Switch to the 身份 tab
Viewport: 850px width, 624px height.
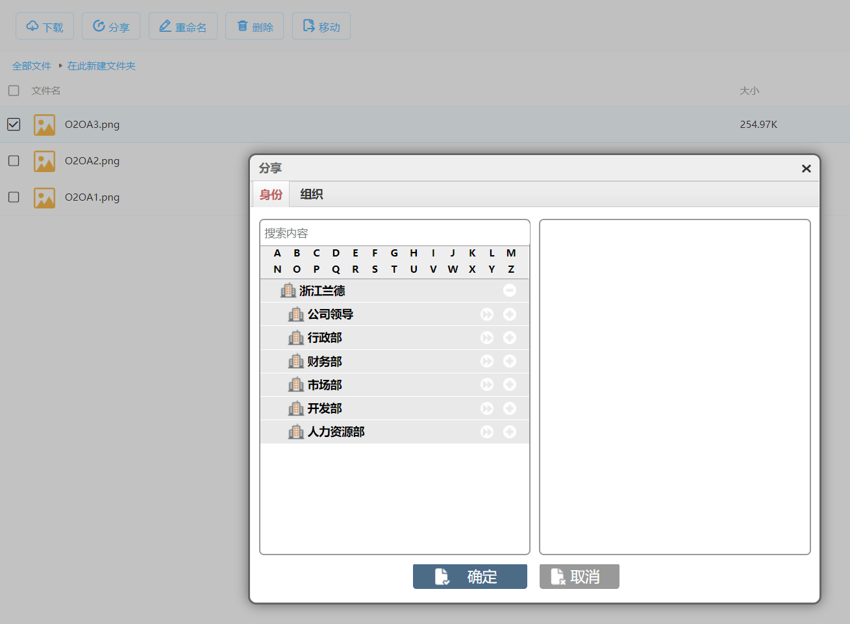click(x=271, y=194)
